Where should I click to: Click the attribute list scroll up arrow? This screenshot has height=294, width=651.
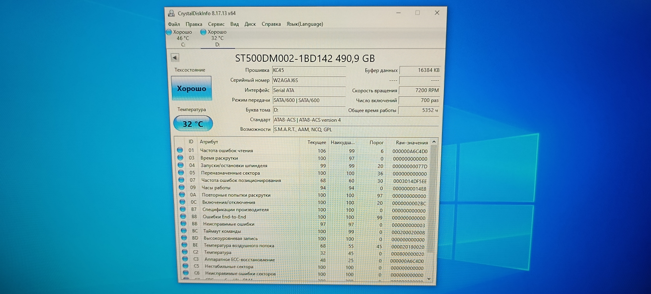pyautogui.click(x=434, y=142)
